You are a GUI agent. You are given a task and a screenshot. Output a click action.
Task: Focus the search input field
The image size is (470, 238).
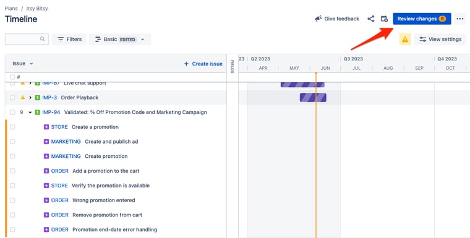tap(27, 39)
